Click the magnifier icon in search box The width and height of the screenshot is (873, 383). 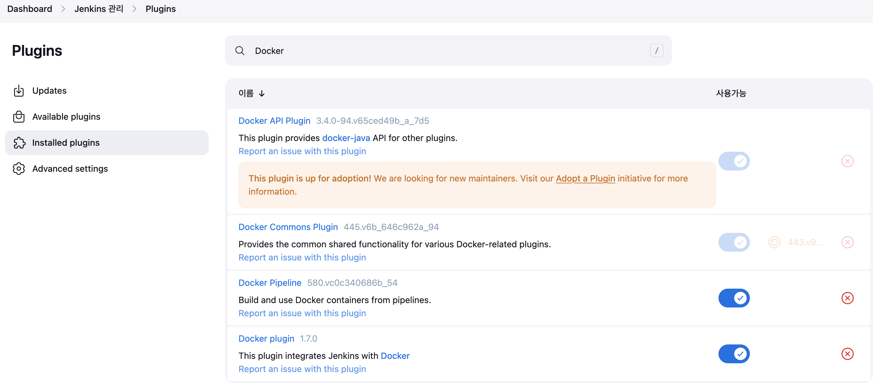point(240,51)
